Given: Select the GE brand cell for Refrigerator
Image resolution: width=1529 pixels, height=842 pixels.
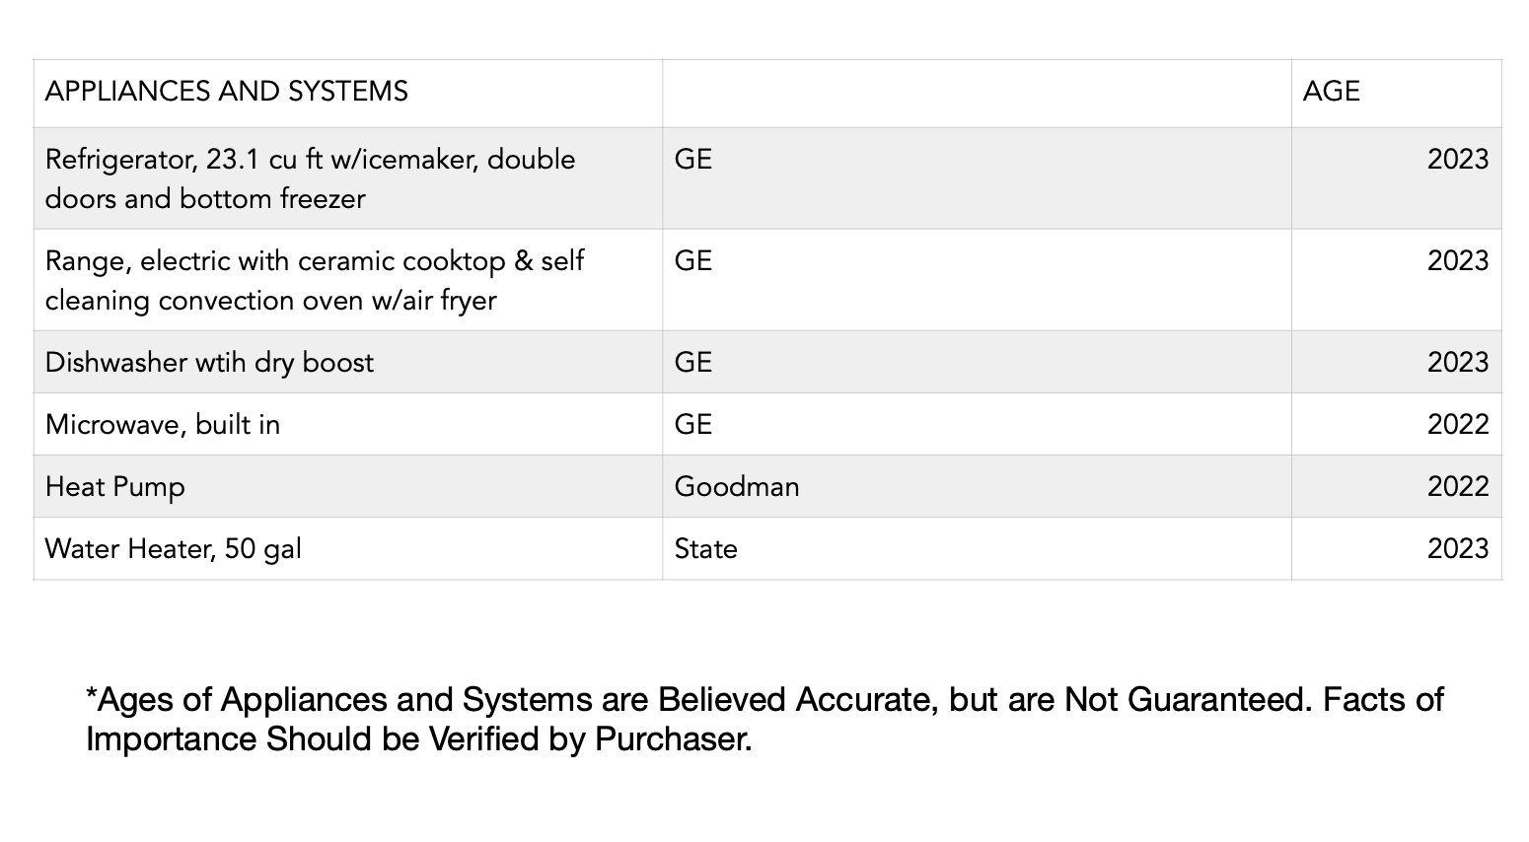Looking at the screenshot, I should [x=693, y=160].
